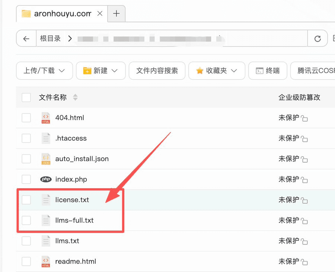Click the llms.txt file icon

pos(46,241)
